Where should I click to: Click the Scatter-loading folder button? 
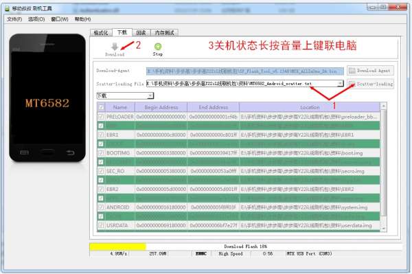click(x=370, y=84)
